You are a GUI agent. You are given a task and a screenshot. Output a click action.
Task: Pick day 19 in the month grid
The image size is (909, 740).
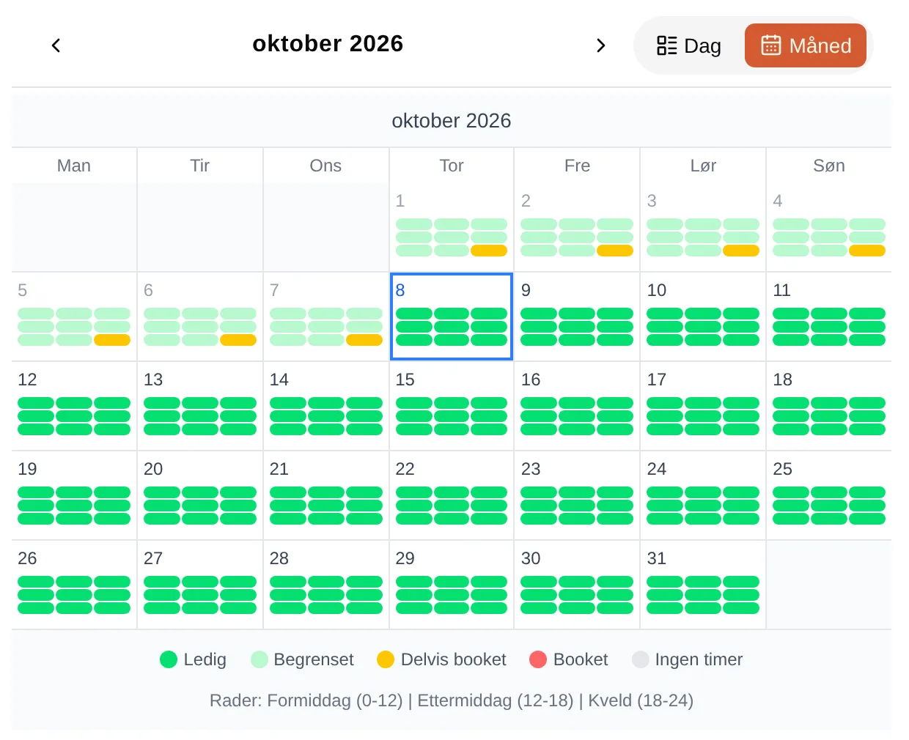(74, 495)
